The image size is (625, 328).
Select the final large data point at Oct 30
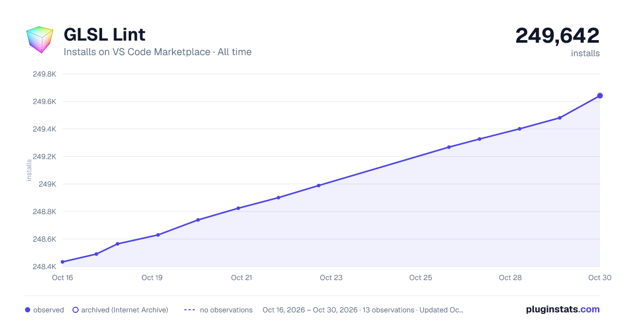click(600, 96)
